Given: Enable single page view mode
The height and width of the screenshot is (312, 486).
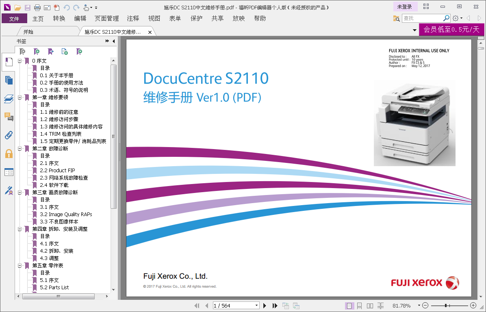Looking at the screenshot, I should (349, 305).
